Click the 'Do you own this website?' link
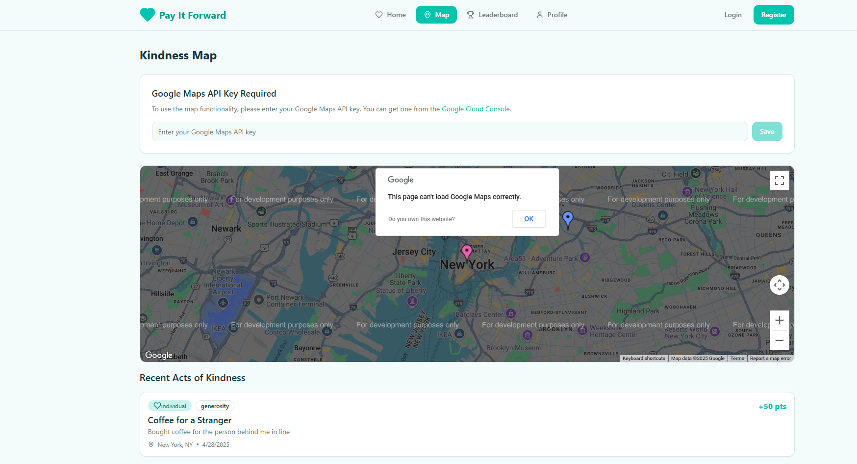 pos(422,219)
